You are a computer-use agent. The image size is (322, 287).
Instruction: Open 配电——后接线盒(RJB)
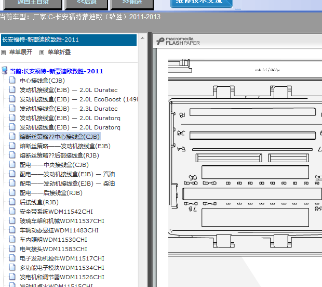pos(51,193)
